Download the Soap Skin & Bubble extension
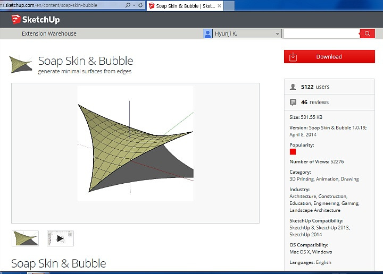The height and width of the screenshot is (274, 383). click(329, 57)
